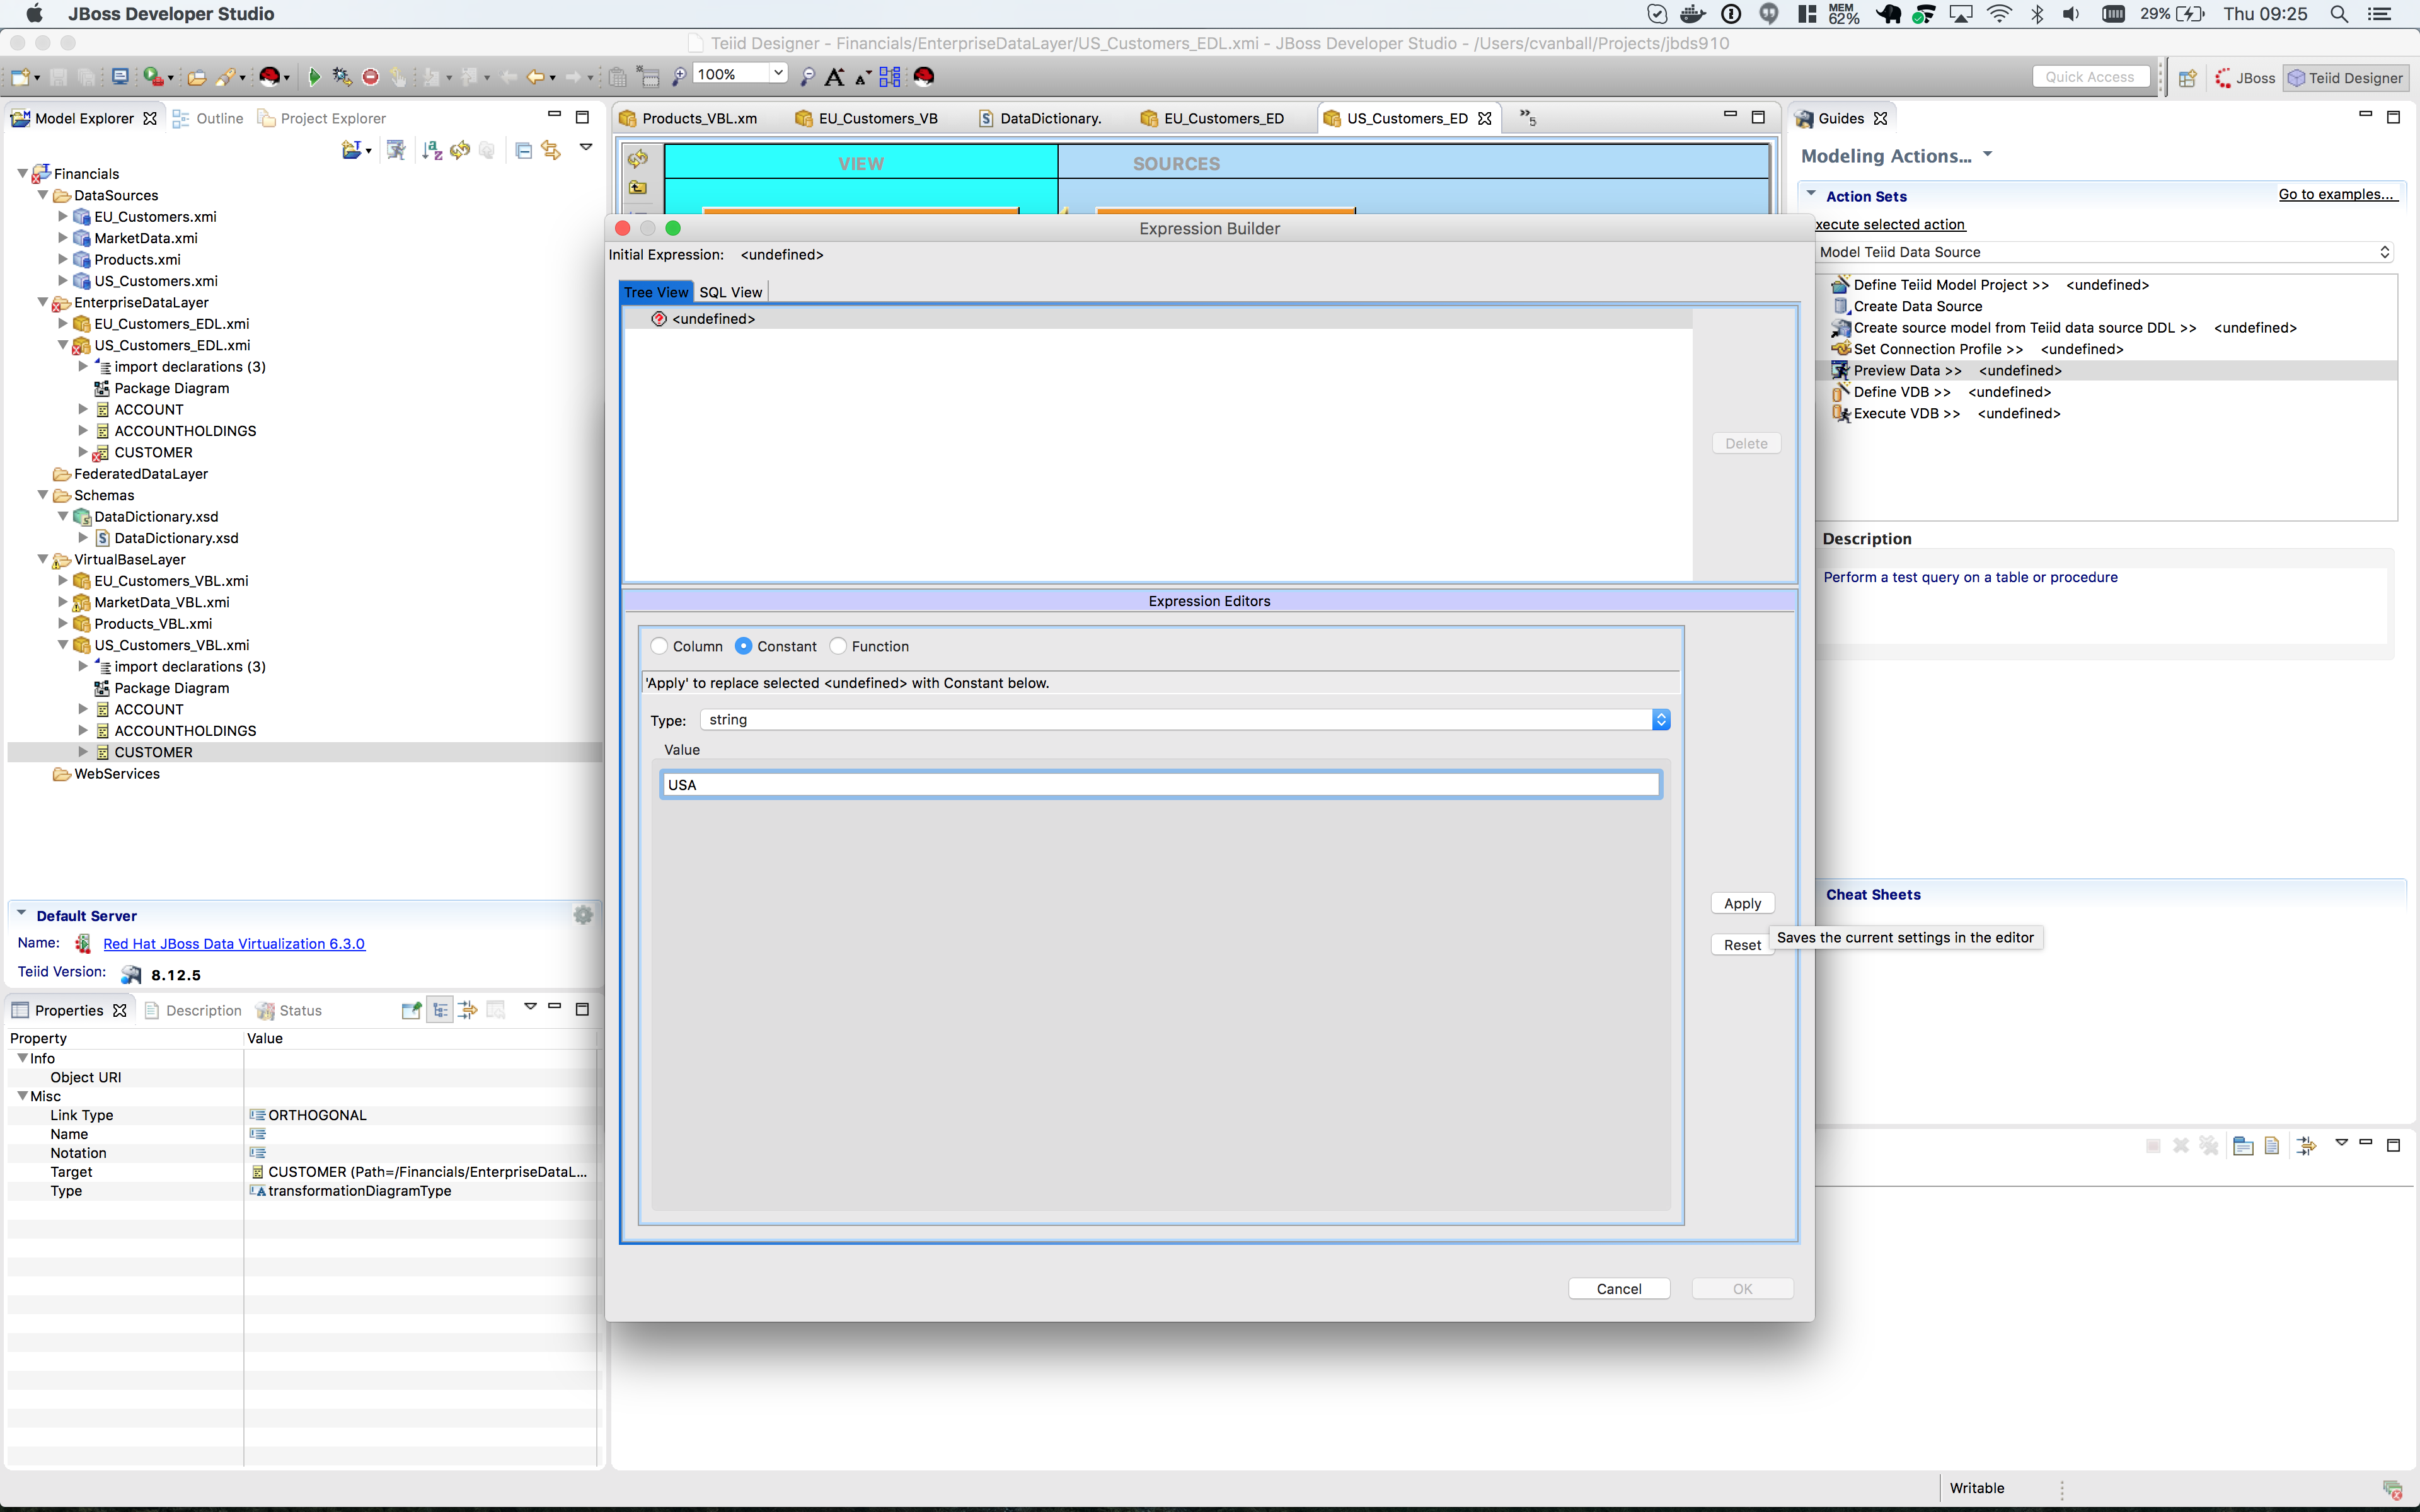This screenshot has width=2420, height=1512.
Task: Click the green Run icon in the toolbar
Action: pos(314,76)
